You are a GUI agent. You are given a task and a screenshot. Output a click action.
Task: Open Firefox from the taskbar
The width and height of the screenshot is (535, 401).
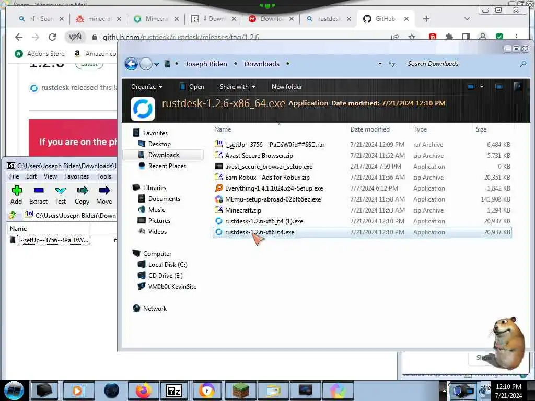click(143, 391)
